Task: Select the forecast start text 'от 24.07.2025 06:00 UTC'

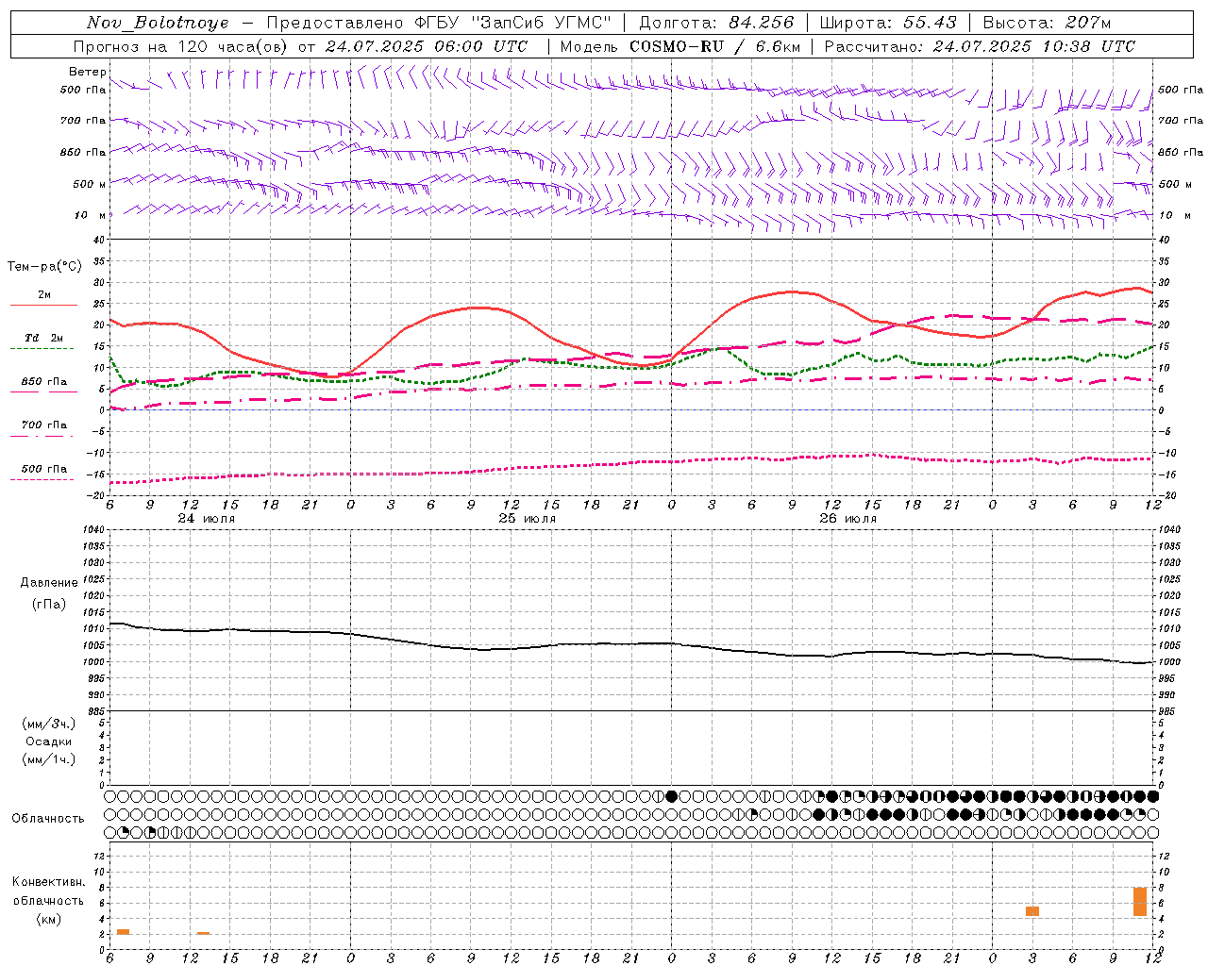Action: click(x=412, y=46)
